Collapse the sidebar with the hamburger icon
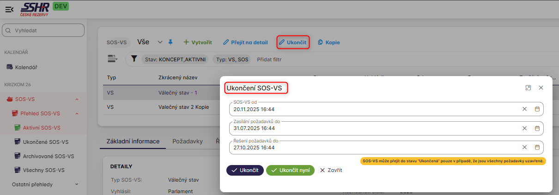The image size is (559, 195). click(9, 9)
